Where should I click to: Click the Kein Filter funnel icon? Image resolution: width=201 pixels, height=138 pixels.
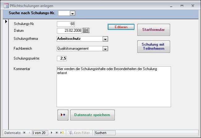point(71,133)
